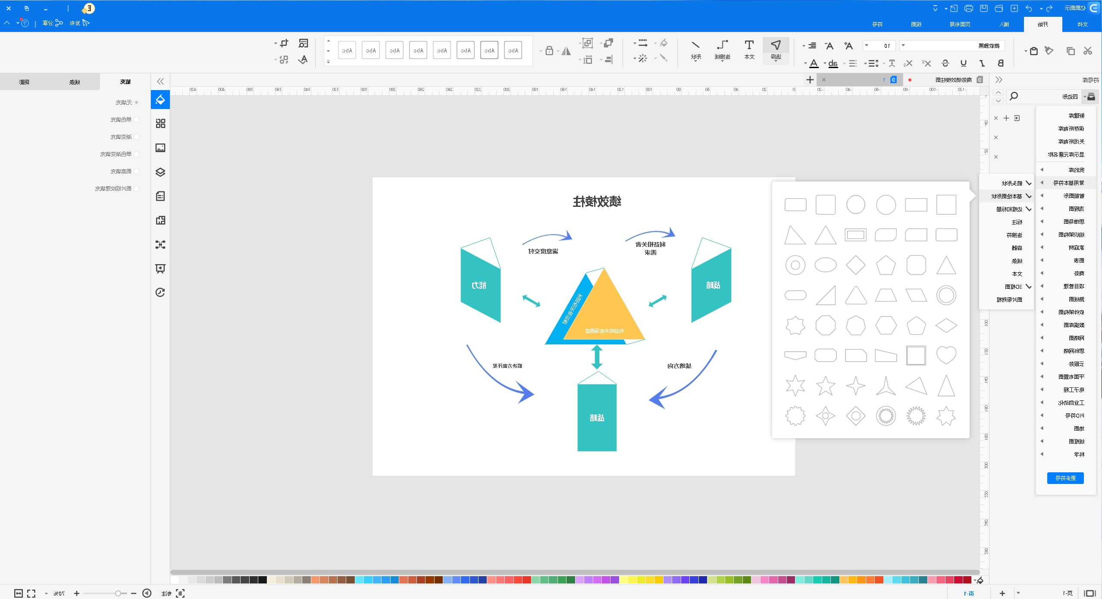Expand the 箭头形状 category chevron

tap(1029, 183)
